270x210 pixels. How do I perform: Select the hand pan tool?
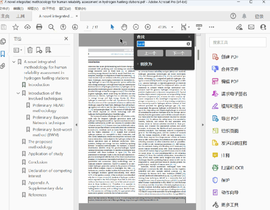tap(124, 27)
